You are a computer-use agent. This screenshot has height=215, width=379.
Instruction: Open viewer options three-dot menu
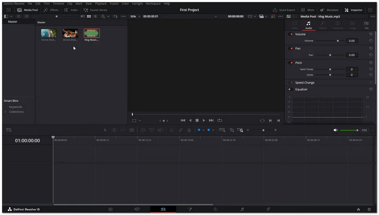(280, 17)
